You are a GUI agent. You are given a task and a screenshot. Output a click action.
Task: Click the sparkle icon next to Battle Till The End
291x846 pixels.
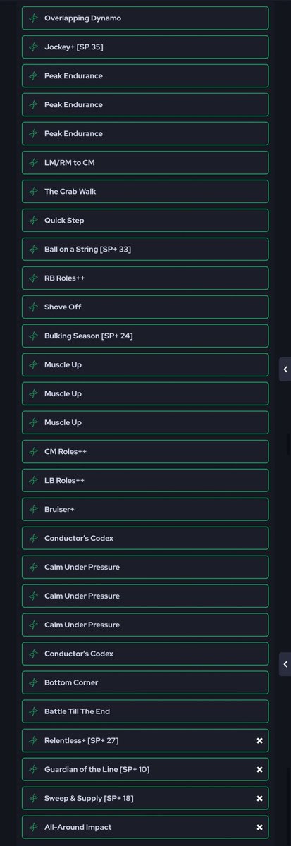33,712
